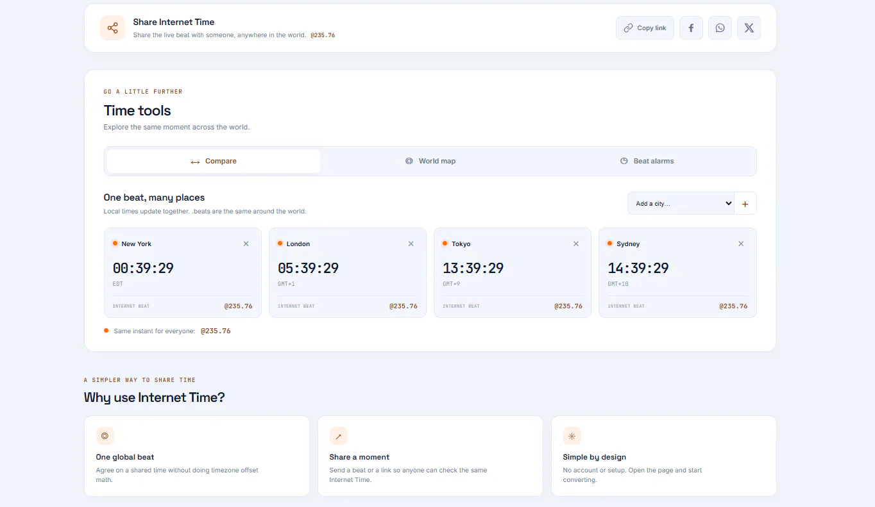The width and height of the screenshot is (875, 507).
Task: Click the One beat, many places heading
Action: (x=154, y=197)
